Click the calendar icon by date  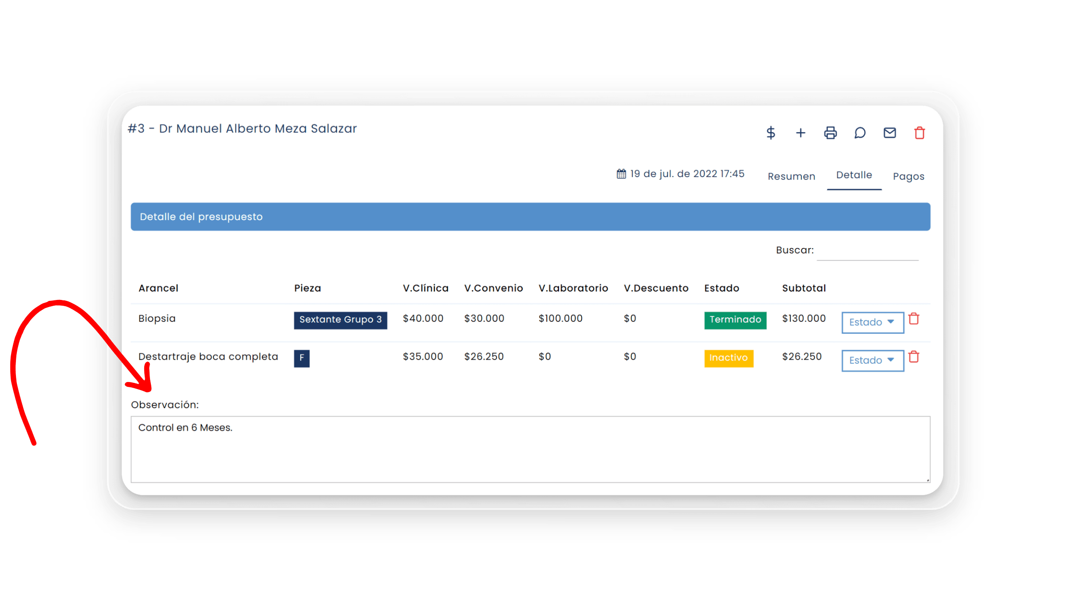click(x=621, y=173)
